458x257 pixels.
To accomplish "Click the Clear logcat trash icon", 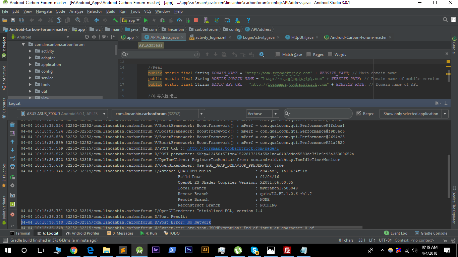I will point(12,125).
